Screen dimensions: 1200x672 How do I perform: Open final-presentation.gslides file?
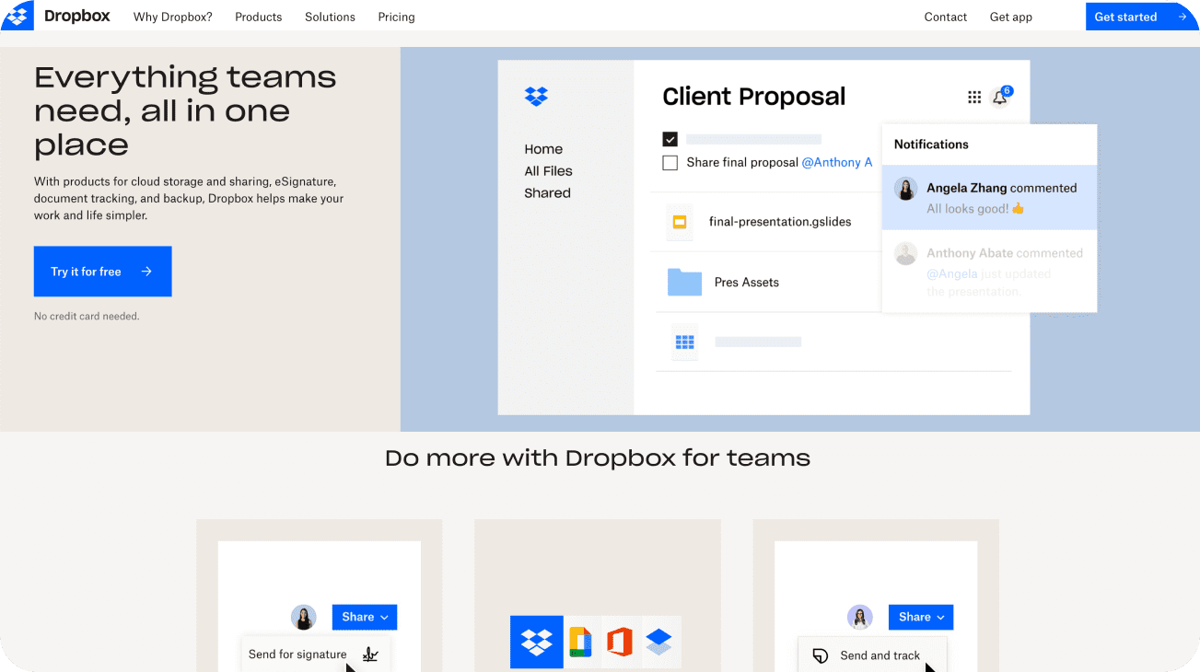(780, 222)
